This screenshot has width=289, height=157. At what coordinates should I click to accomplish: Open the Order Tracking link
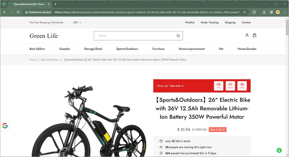pyautogui.click(x=210, y=22)
